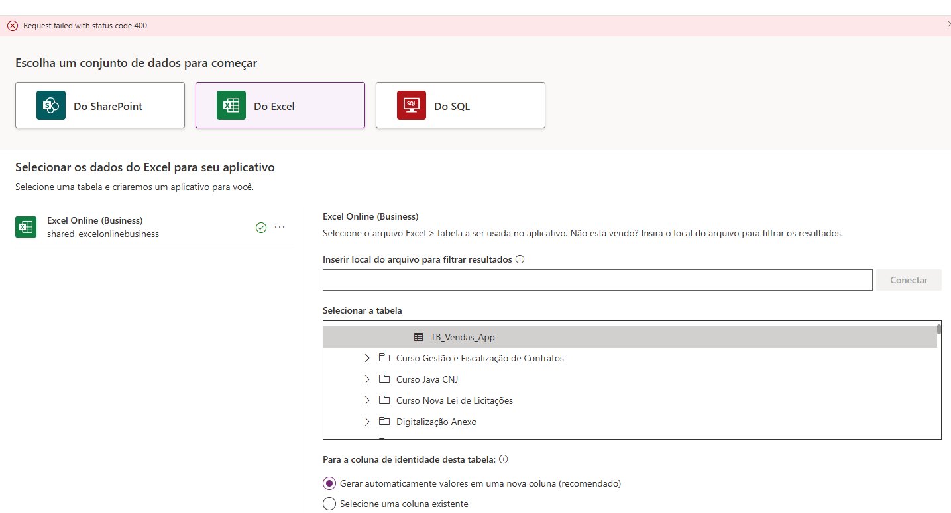Click the info icon beside file location label
This screenshot has width=951, height=513.
pyautogui.click(x=520, y=259)
